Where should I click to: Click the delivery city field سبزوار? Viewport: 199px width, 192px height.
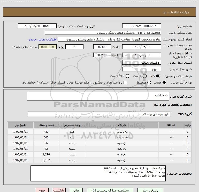(x=142, y=69)
